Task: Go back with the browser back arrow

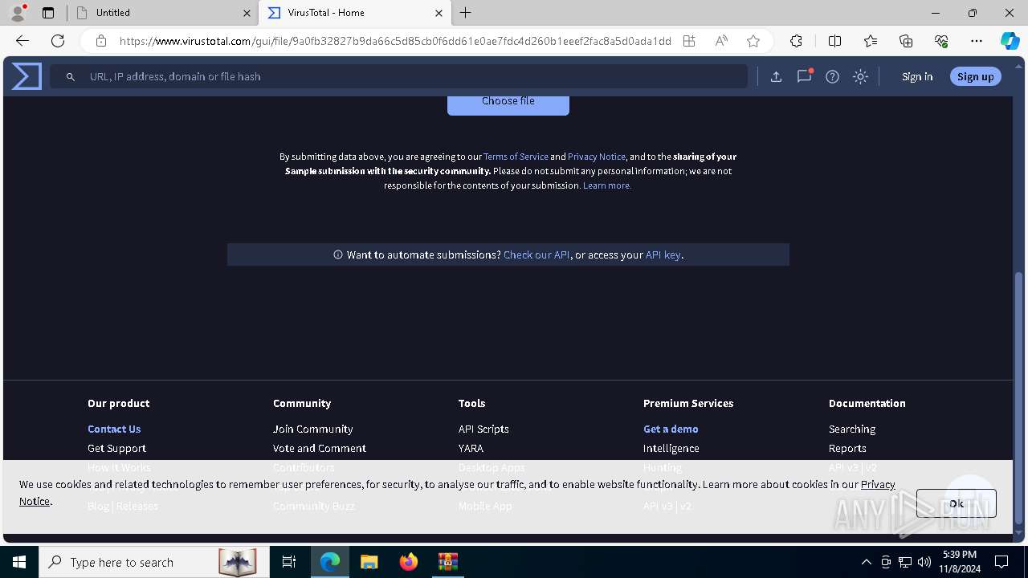Action: [22, 41]
